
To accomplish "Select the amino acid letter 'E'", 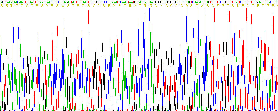I will [x=7, y=6].
